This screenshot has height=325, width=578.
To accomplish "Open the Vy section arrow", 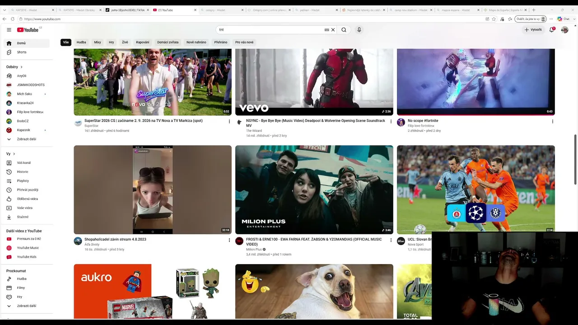I will (x=14, y=154).
